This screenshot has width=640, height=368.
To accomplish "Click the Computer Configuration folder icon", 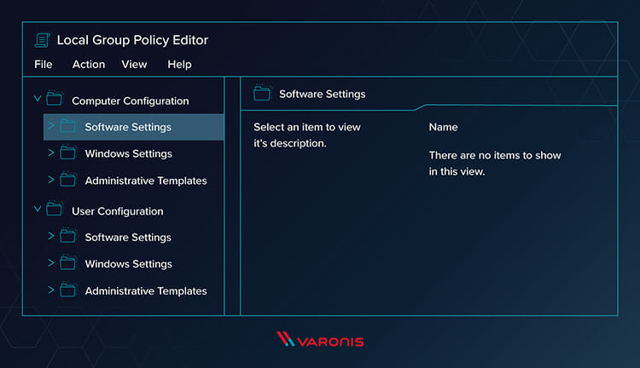I will pos(54,98).
